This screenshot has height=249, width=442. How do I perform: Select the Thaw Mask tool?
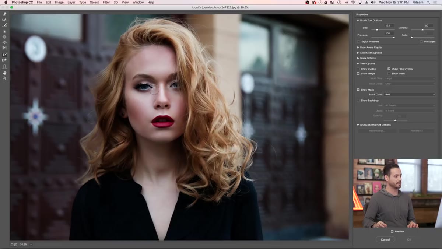pos(4,60)
